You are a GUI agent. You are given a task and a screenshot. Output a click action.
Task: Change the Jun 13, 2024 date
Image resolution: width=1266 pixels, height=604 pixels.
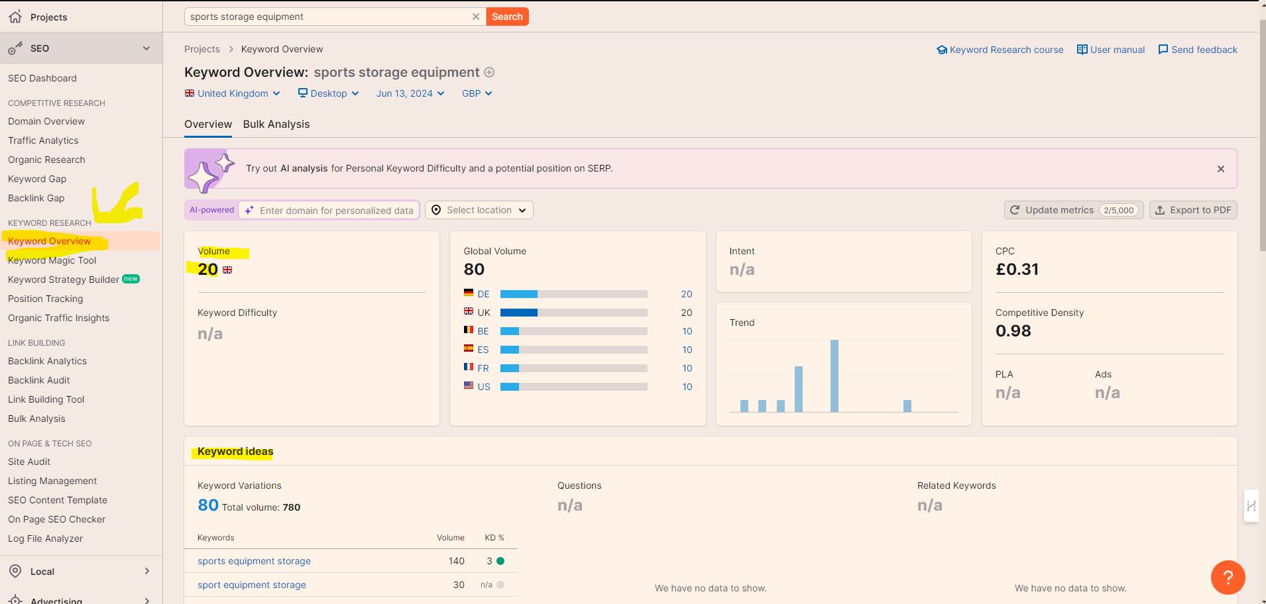point(410,93)
